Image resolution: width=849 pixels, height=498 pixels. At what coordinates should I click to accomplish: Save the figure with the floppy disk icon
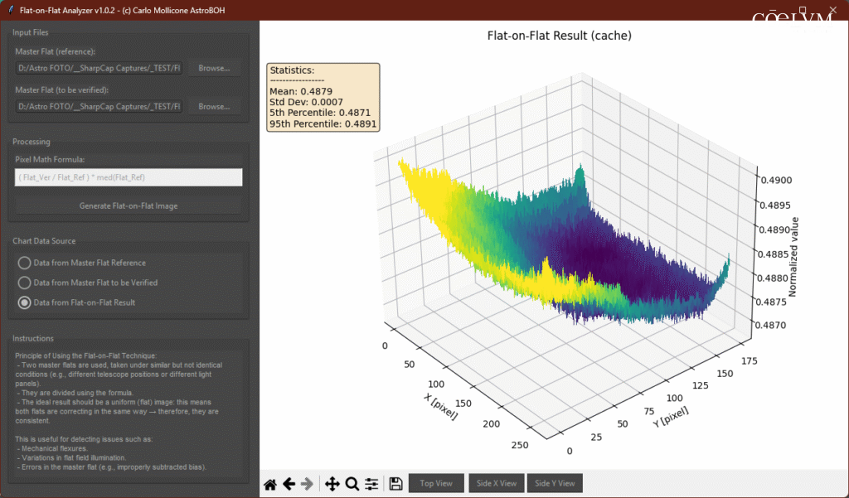[x=395, y=484]
